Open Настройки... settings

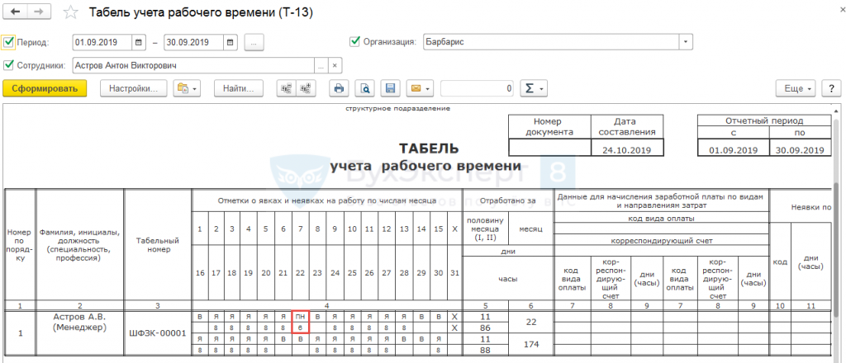point(134,89)
